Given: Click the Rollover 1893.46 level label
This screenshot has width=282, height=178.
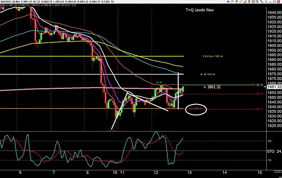Looking at the screenshot, I should [213, 56].
